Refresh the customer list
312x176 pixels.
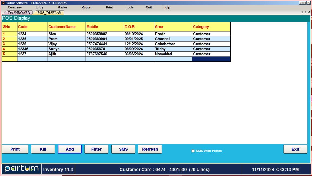[x=150, y=149]
